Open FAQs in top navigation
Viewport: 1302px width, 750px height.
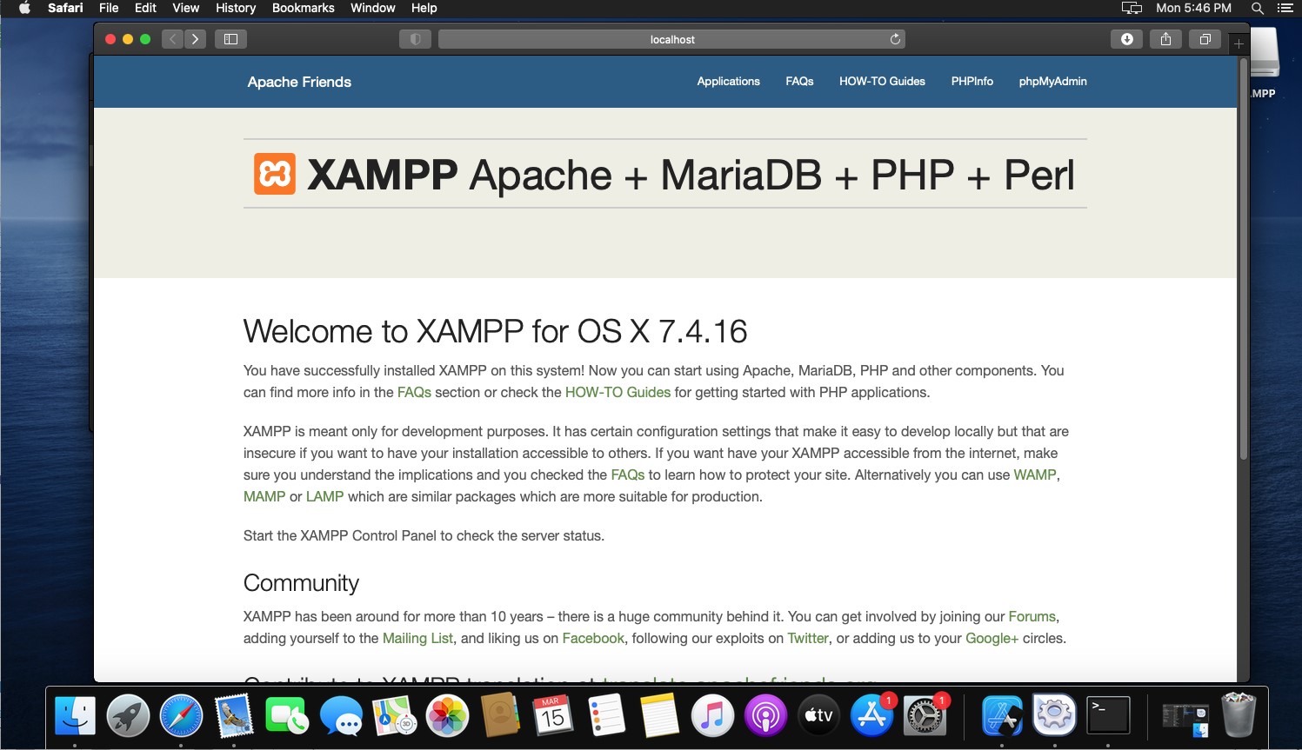click(799, 81)
